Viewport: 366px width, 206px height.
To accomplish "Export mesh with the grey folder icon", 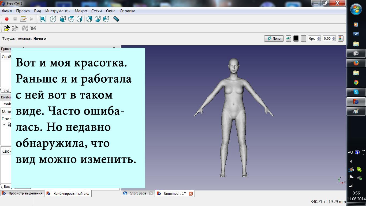I will click(15, 28).
